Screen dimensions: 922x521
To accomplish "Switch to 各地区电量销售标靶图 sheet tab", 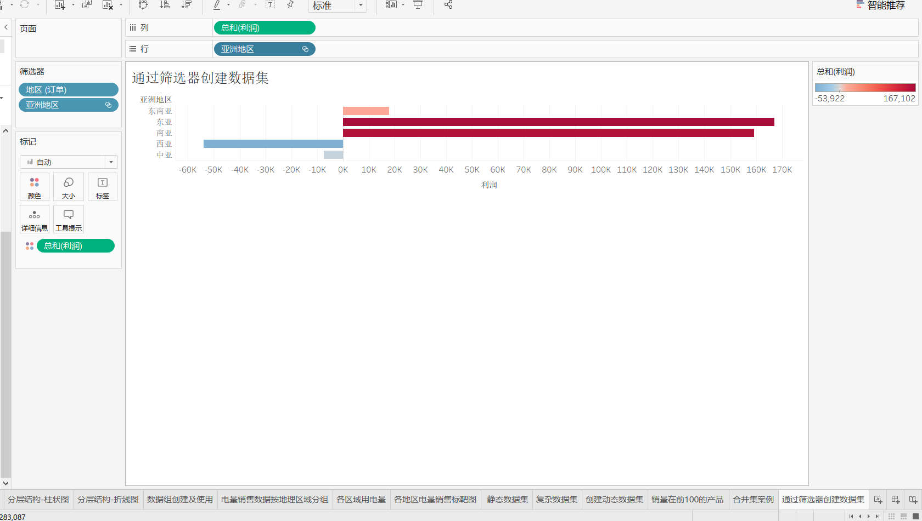I will [x=435, y=500].
